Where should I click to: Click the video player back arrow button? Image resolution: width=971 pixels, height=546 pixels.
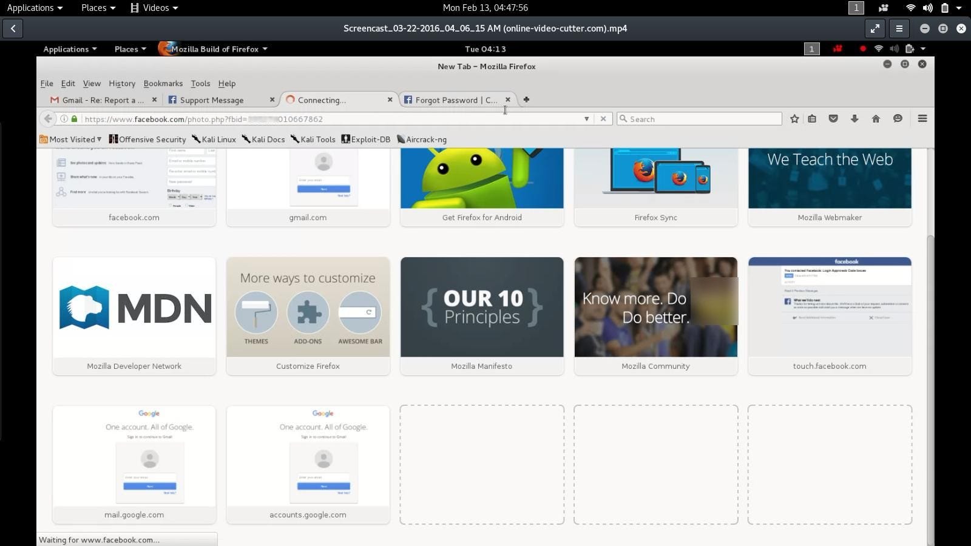[13, 29]
